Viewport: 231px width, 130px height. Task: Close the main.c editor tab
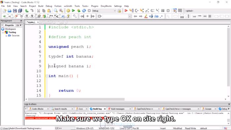[38, 22]
